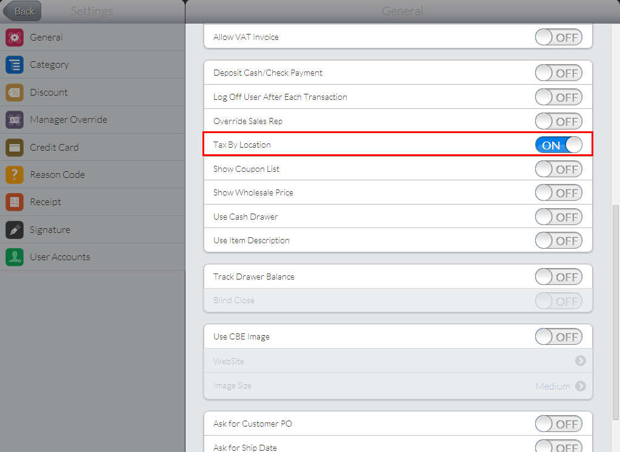
Task: Open the Image Size Medium selector arrow
Action: click(580, 386)
